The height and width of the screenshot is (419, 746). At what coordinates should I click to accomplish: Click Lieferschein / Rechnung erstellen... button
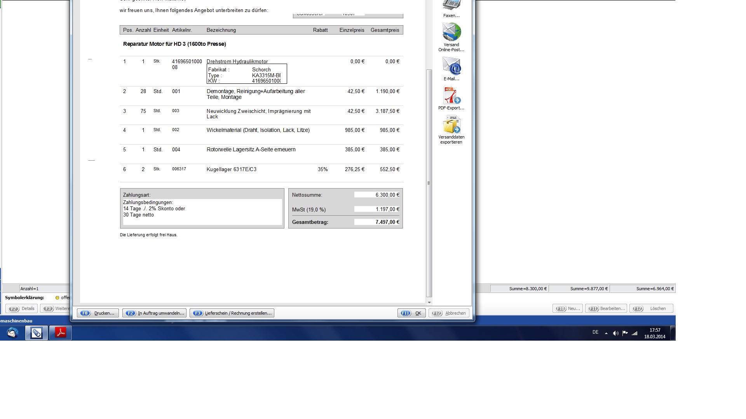pos(232,313)
